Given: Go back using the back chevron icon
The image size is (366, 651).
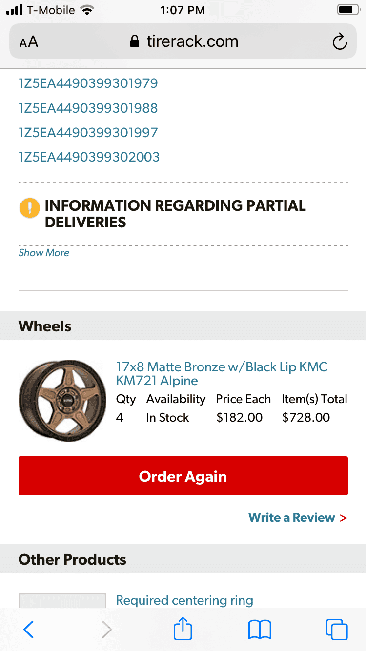Looking at the screenshot, I should [28, 630].
